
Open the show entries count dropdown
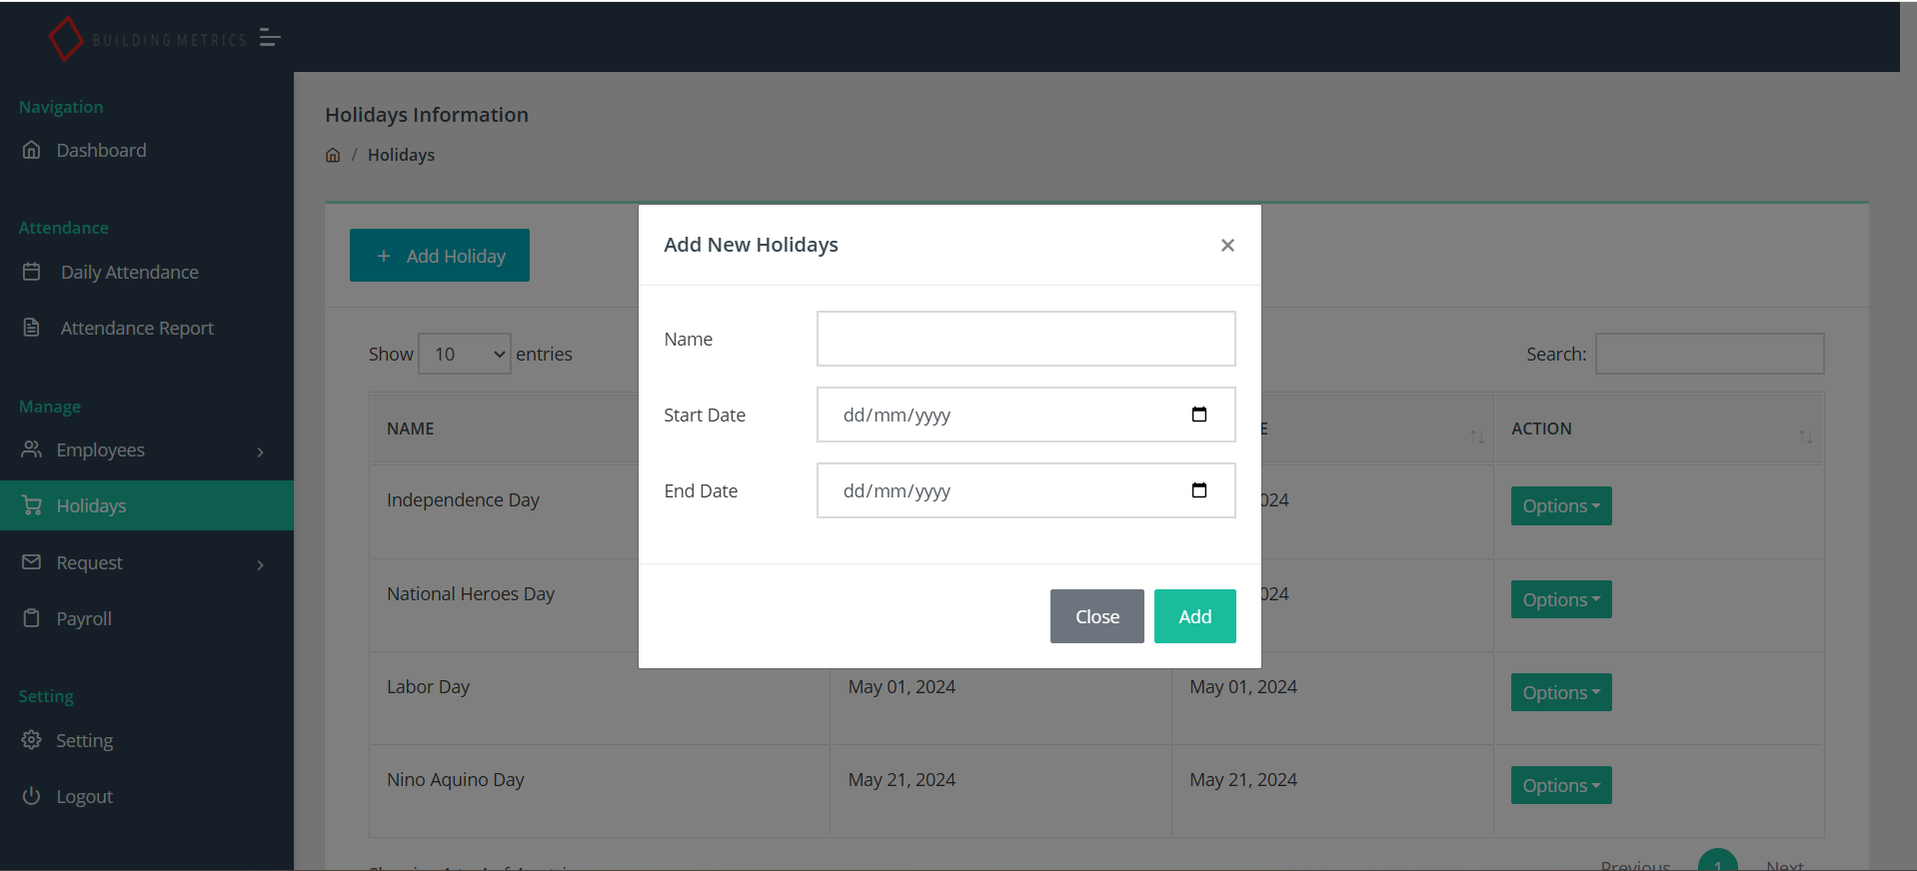(x=464, y=355)
